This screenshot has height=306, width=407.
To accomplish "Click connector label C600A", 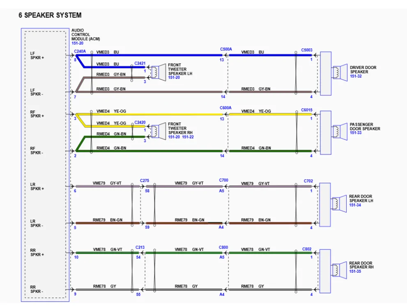I will 225,108.
